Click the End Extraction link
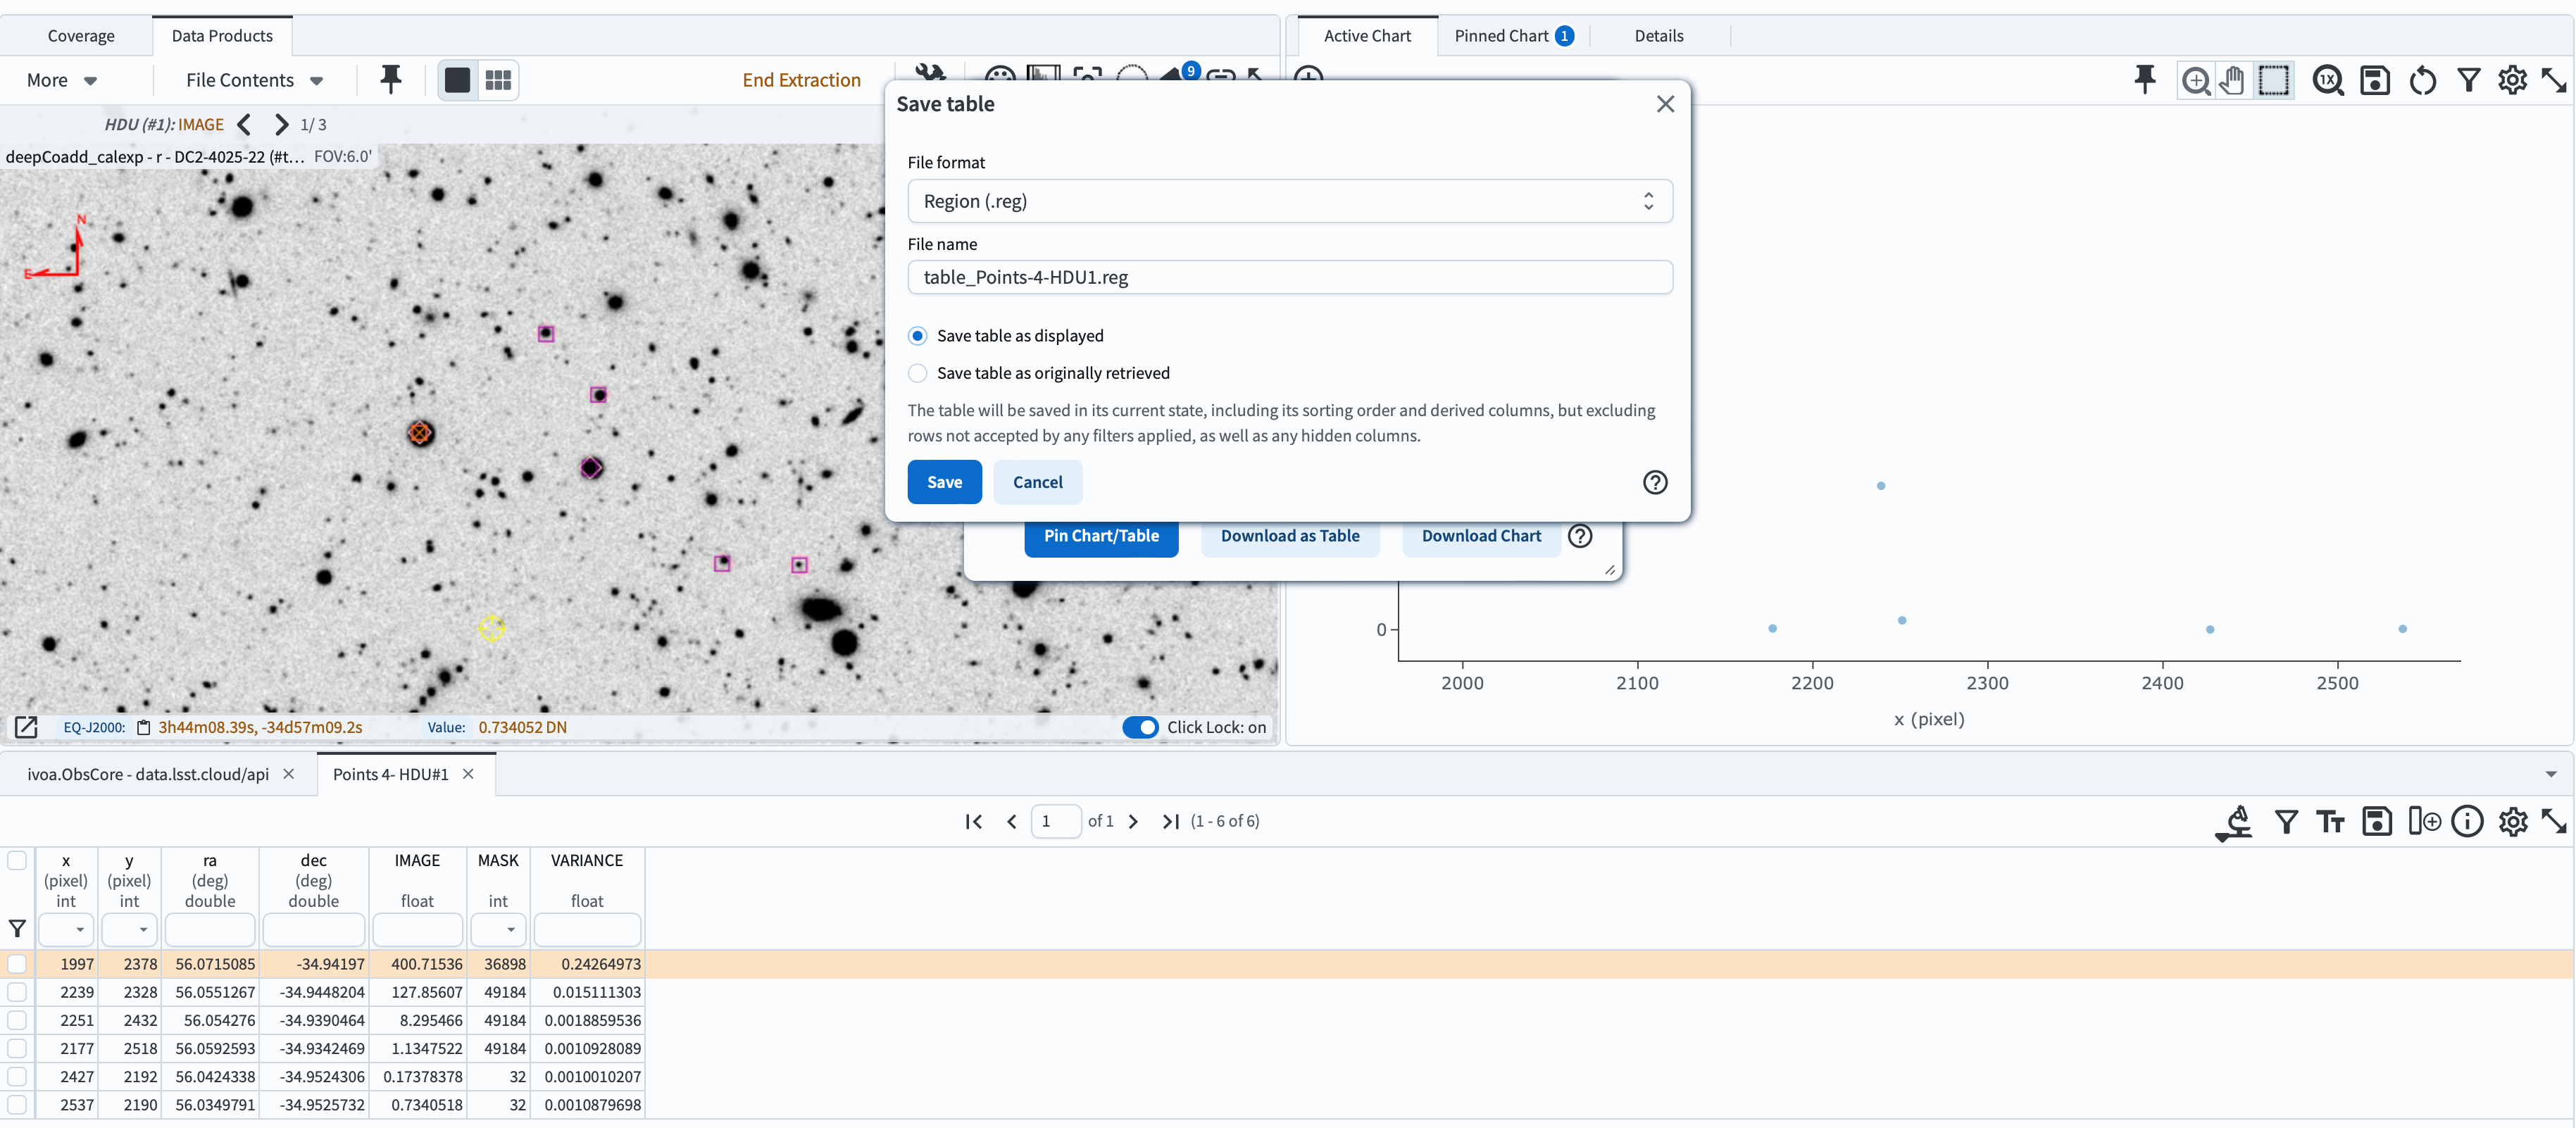 pyautogui.click(x=801, y=80)
